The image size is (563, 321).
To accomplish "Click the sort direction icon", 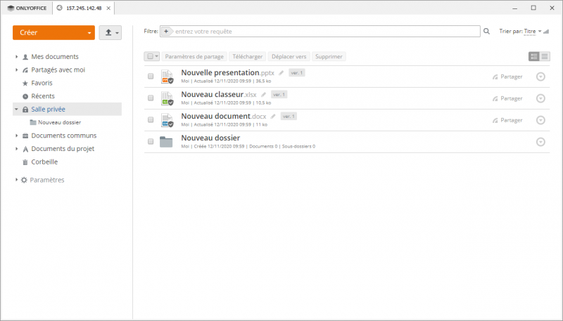I will 546,32.
